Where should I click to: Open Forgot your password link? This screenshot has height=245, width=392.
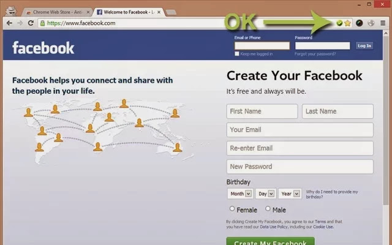point(315,54)
